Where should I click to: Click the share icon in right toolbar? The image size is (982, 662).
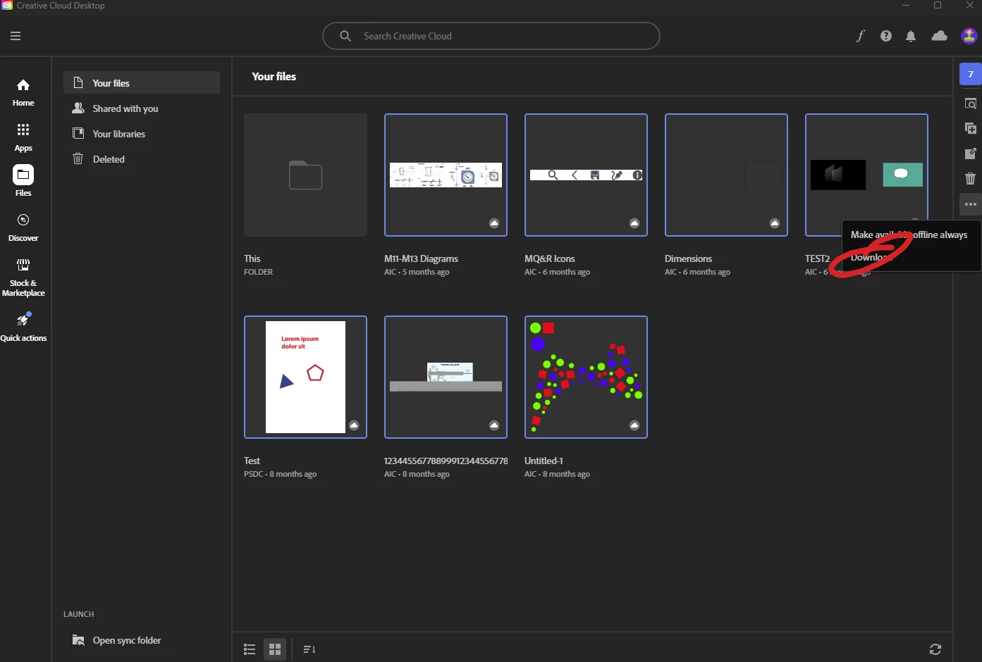pyautogui.click(x=971, y=154)
